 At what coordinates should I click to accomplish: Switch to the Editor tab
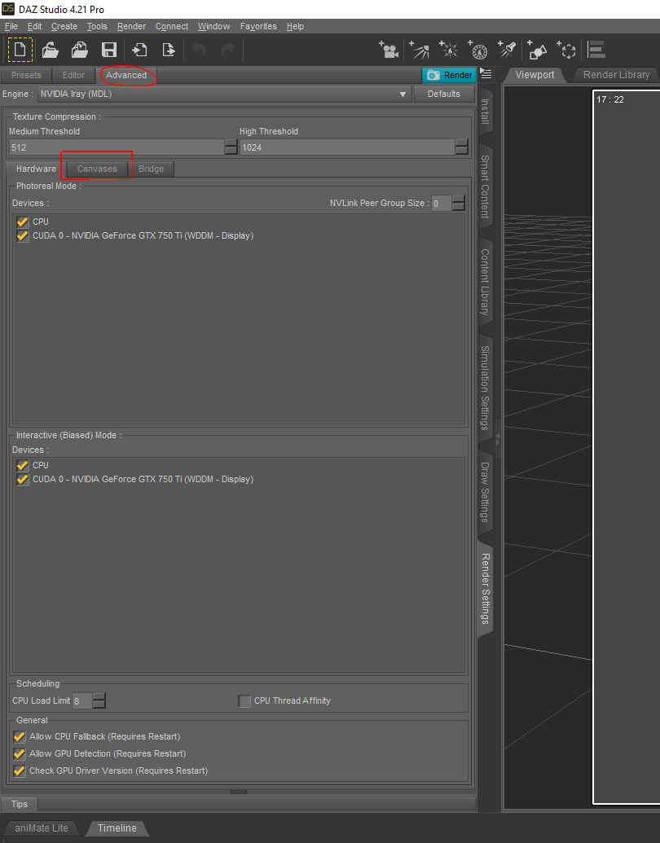[73, 75]
